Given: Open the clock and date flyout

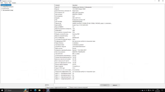Looking at the screenshot, I should pyautogui.click(x=158, y=90).
